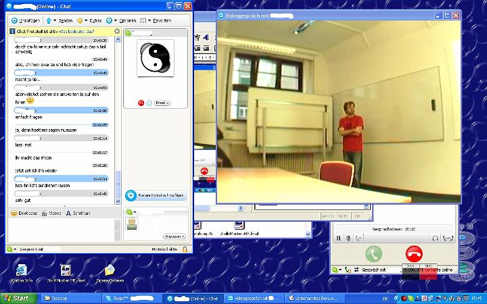Click the Anpassen button
This screenshot has width=487, height=304.
pyautogui.click(x=175, y=236)
